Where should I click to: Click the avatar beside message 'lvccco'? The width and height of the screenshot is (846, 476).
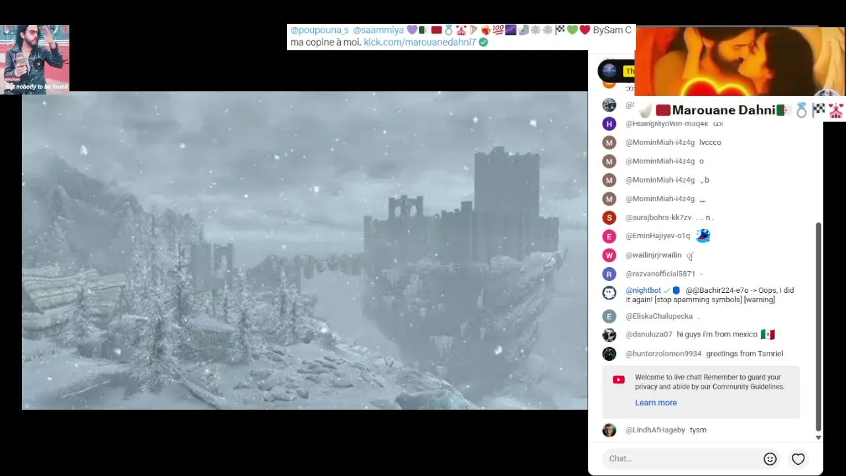click(x=609, y=142)
